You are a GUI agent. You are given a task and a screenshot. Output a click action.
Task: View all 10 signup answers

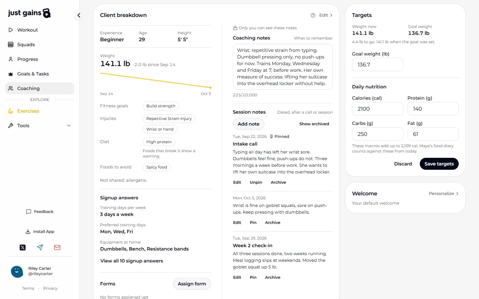(132, 261)
